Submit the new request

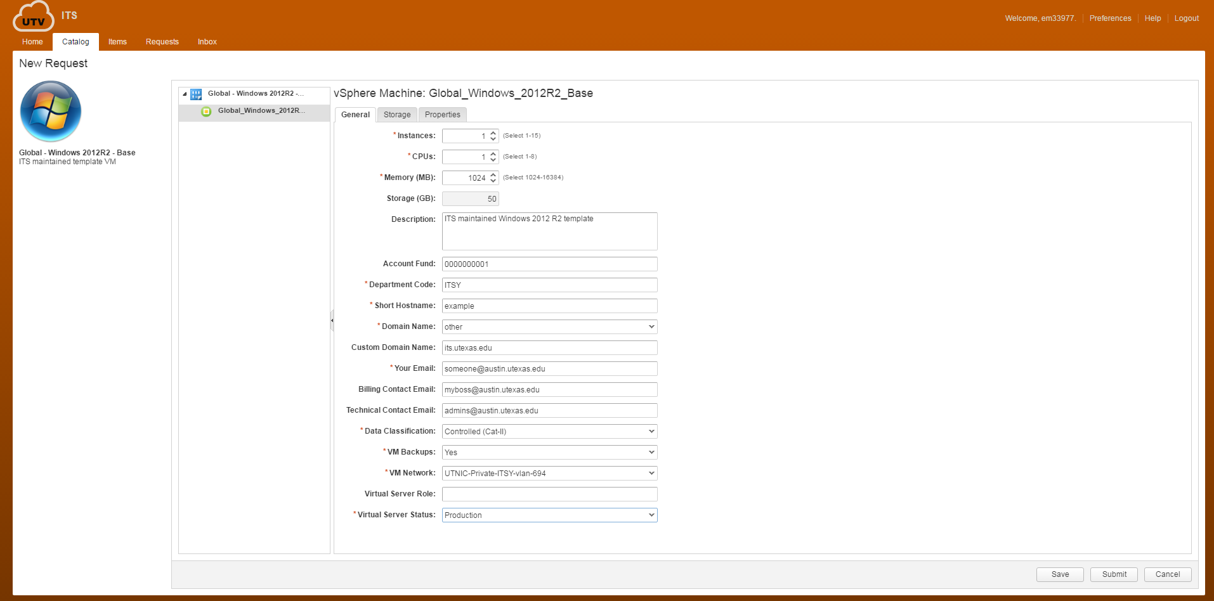(1114, 574)
